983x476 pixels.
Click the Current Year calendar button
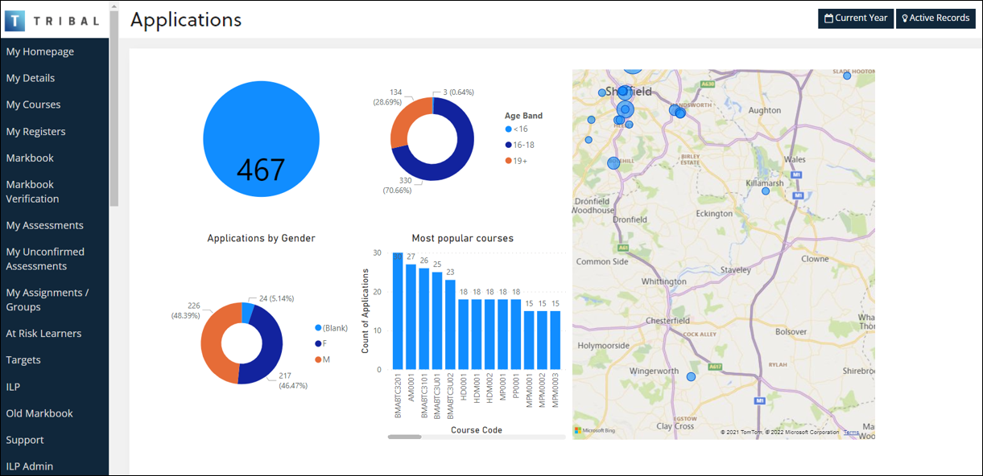[x=856, y=18]
